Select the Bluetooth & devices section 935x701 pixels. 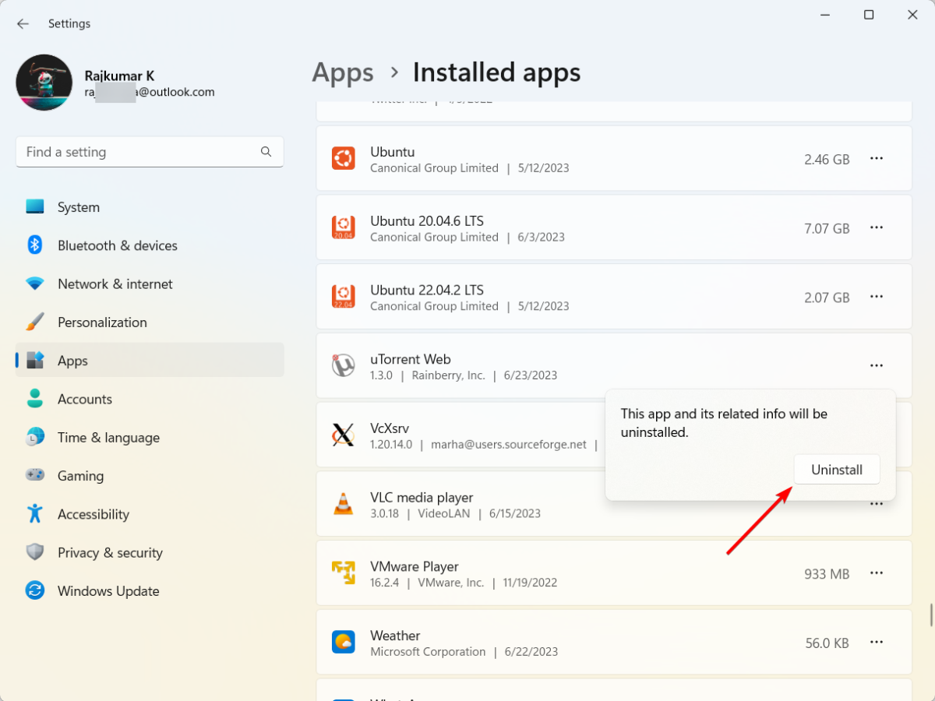pos(118,245)
